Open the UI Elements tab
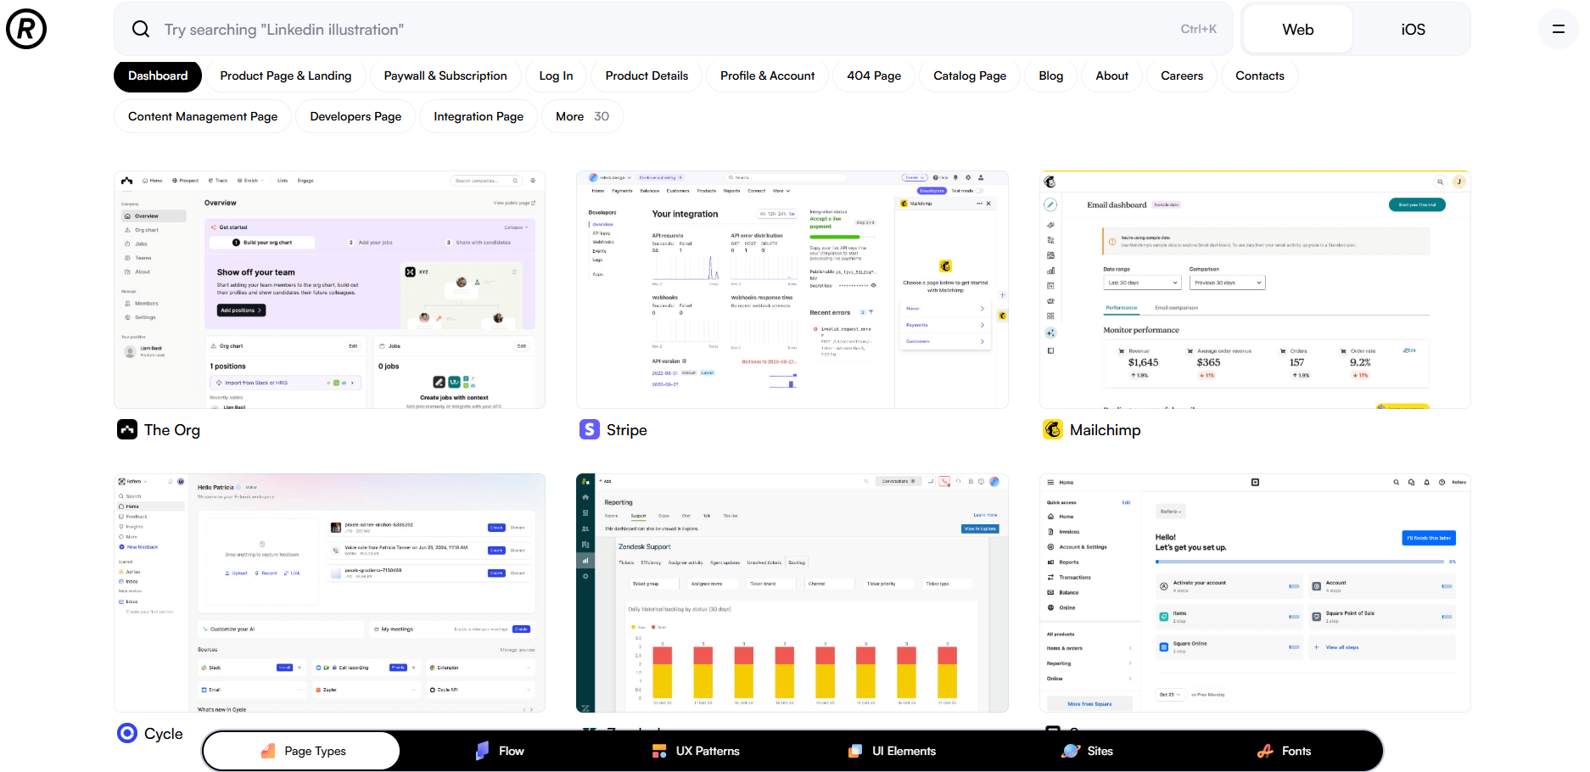This screenshot has height=772, width=1590. pos(891,751)
